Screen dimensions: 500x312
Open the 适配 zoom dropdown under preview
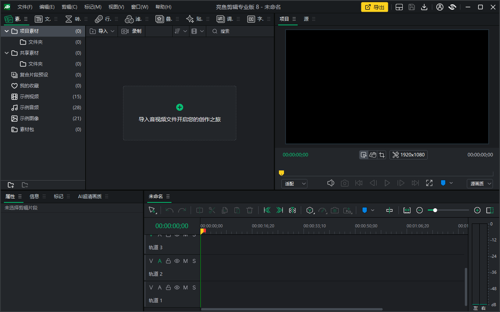point(294,183)
